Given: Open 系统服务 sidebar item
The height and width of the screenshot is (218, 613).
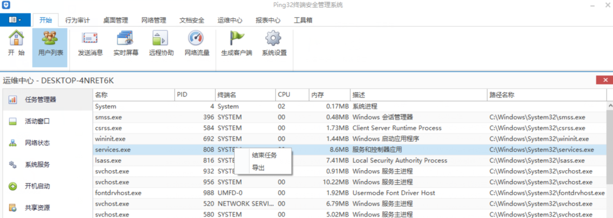Looking at the screenshot, I should click(x=47, y=164).
